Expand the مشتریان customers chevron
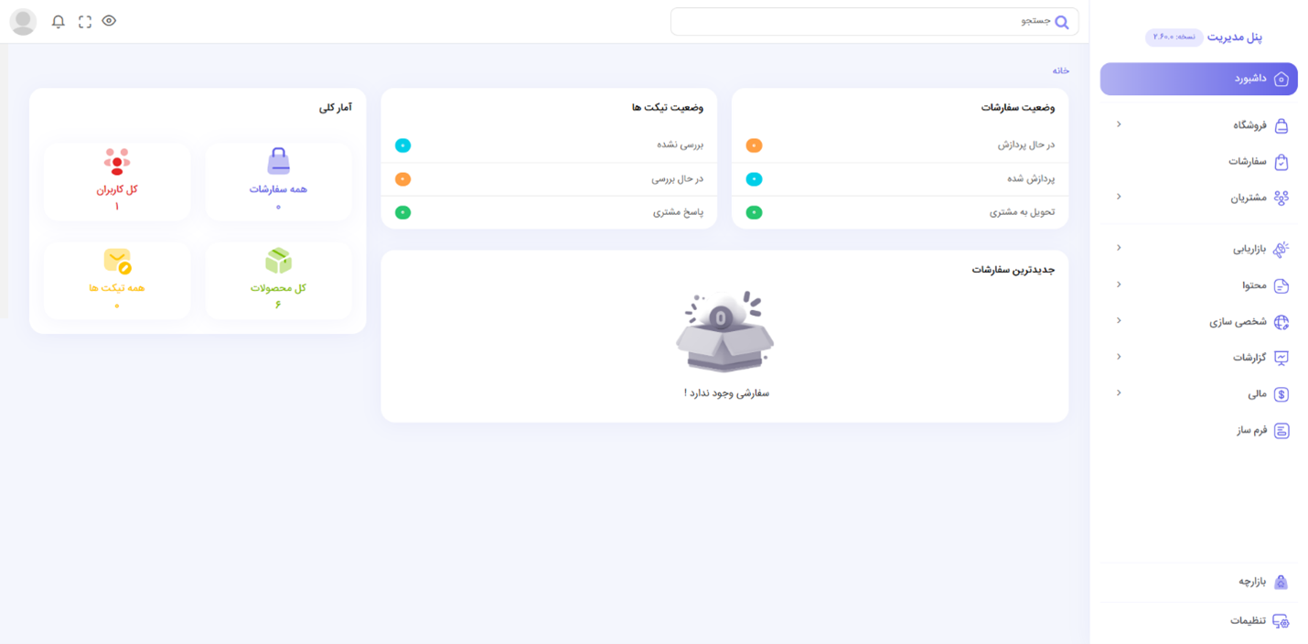 click(1119, 197)
